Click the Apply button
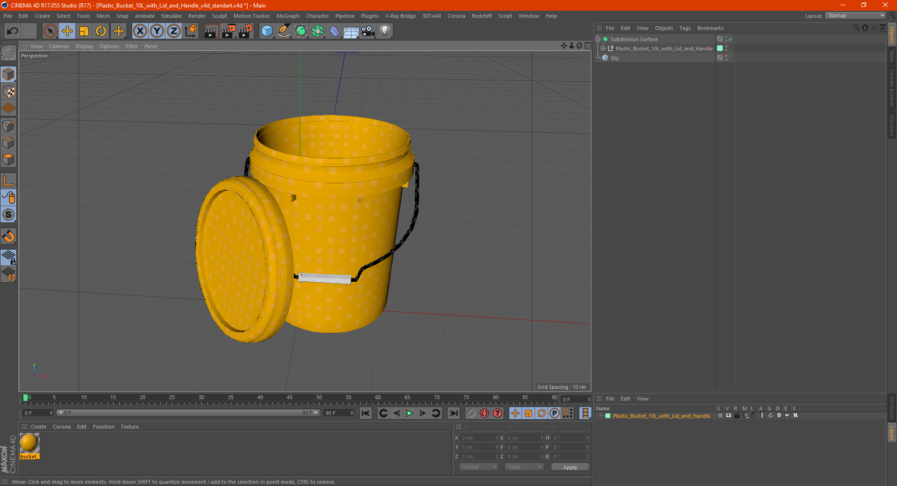The height and width of the screenshot is (486, 897). pyautogui.click(x=570, y=467)
